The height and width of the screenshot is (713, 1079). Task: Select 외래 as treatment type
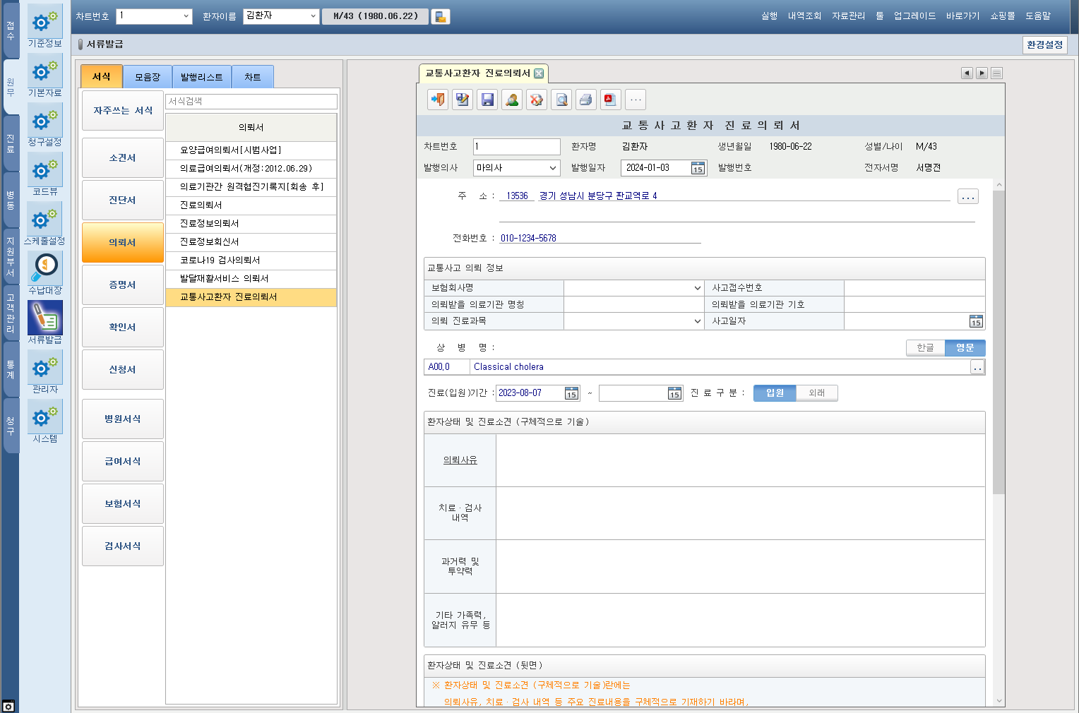pos(816,393)
